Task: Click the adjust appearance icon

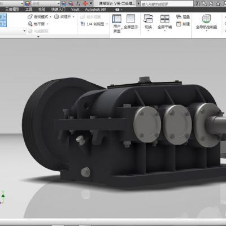Action: 64,3
